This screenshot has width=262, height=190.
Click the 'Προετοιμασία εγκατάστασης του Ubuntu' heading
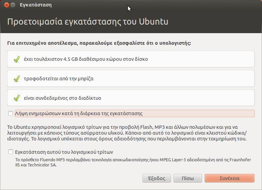click(x=88, y=22)
